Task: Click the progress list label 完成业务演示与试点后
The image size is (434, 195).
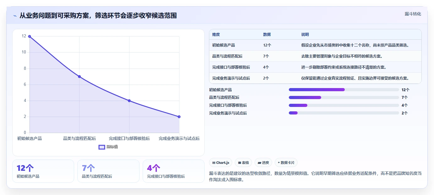Action: (x=228, y=113)
